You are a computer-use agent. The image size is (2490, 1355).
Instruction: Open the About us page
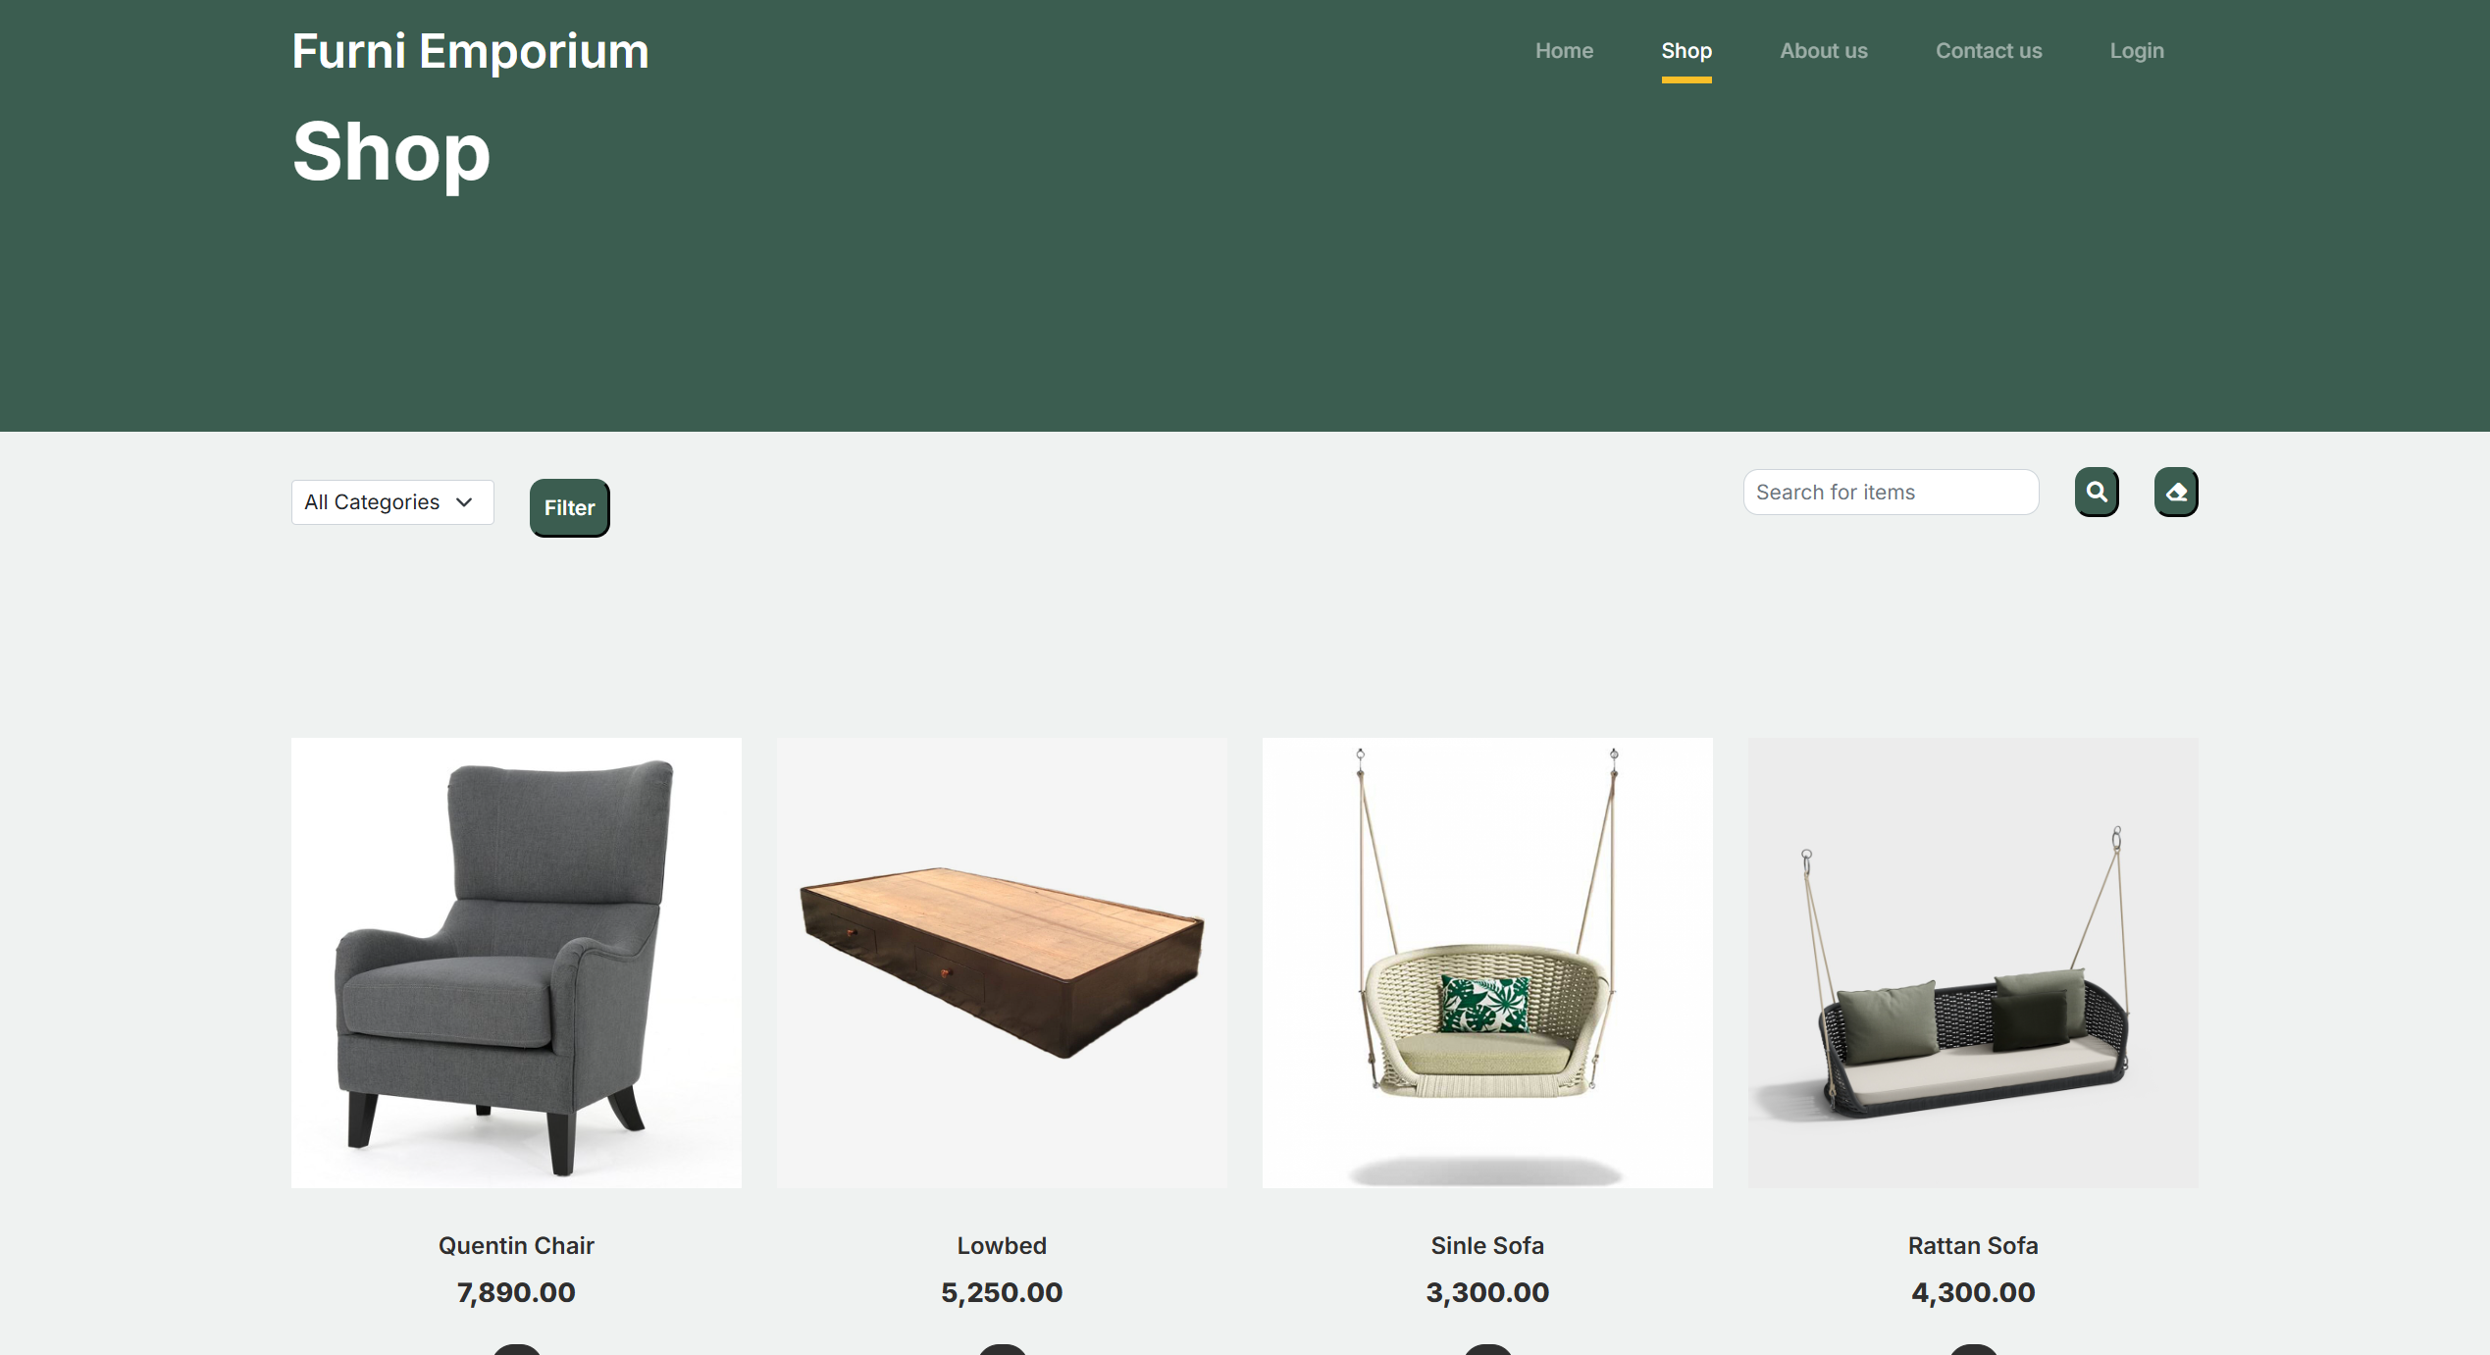1824,50
